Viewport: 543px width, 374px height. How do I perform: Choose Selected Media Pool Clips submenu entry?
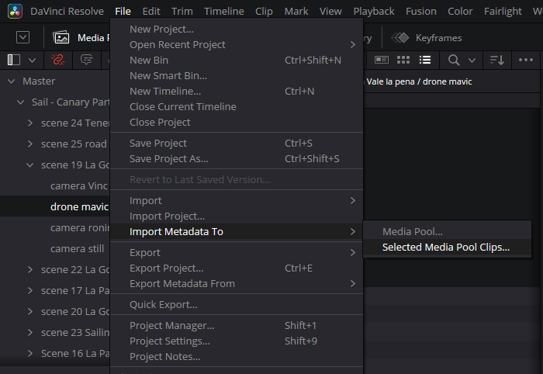tap(446, 248)
